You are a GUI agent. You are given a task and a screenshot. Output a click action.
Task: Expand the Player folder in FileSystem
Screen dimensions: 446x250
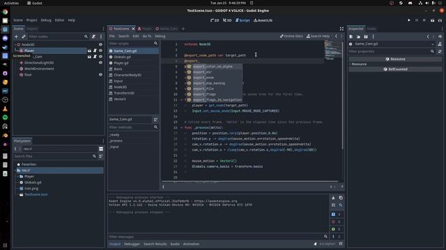tap(17, 176)
